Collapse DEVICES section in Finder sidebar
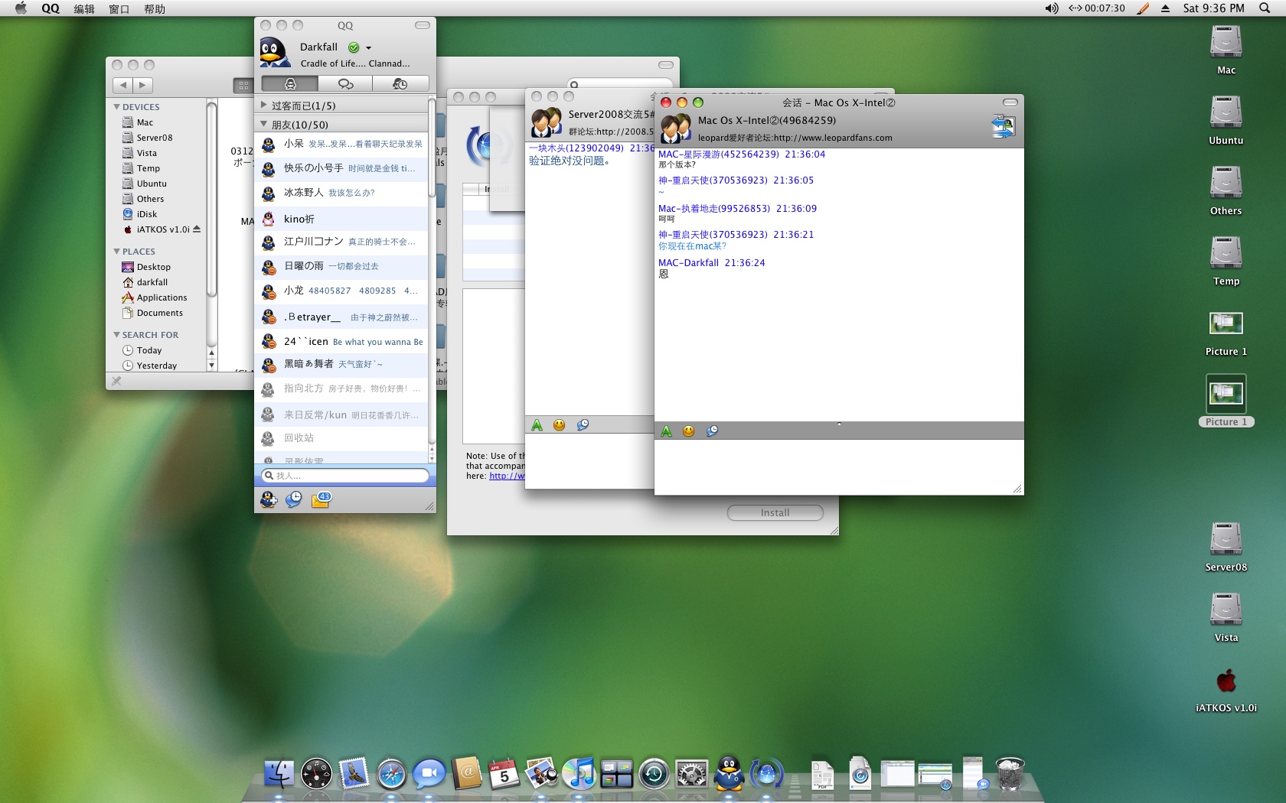This screenshot has width=1286, height=803. pyautogui.click(x=116, y=107)
